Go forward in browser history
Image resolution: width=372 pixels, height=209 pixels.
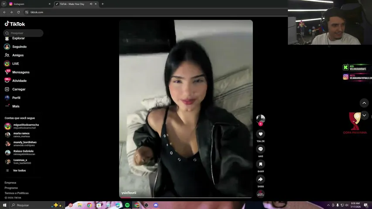[x=11, y=12]
